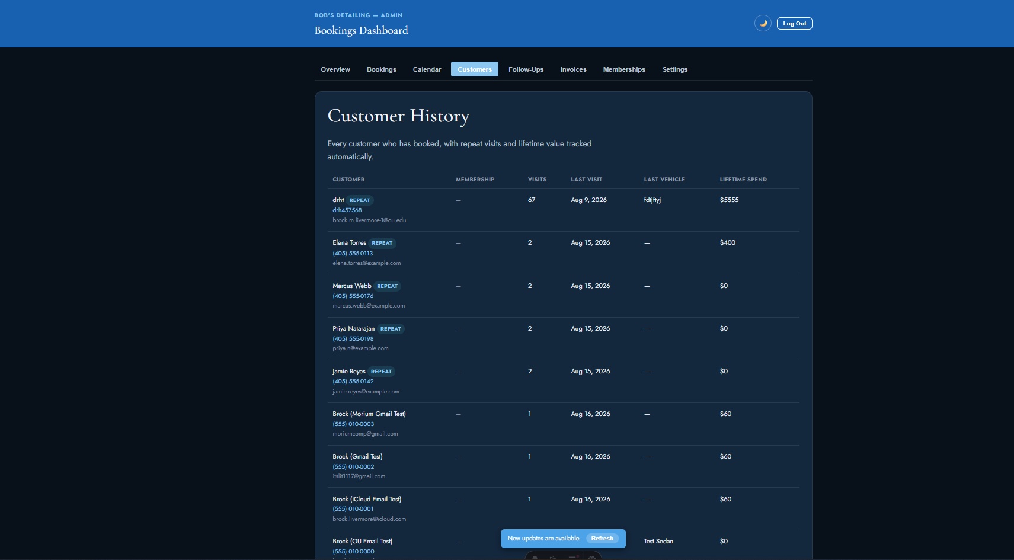
Task: Click the name Brock (iCloud Email Test)
Action: pyautogui.click(x=367, y=499)
